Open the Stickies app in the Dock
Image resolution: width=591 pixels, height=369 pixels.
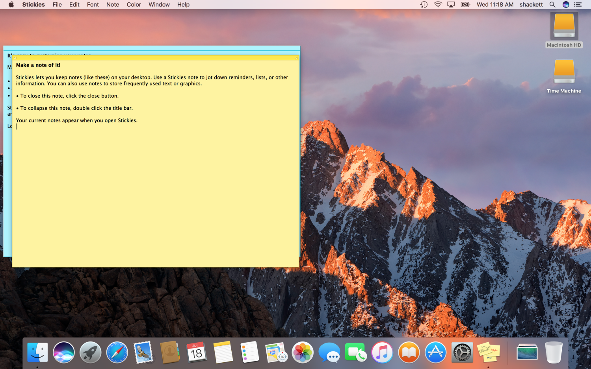click(x=488, y=352)
